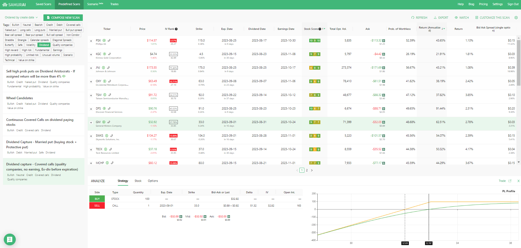Toggle the Covered calls tag filter
This screenshot has width=521, height=248.
pyautogui.click(x=73, y=25)
